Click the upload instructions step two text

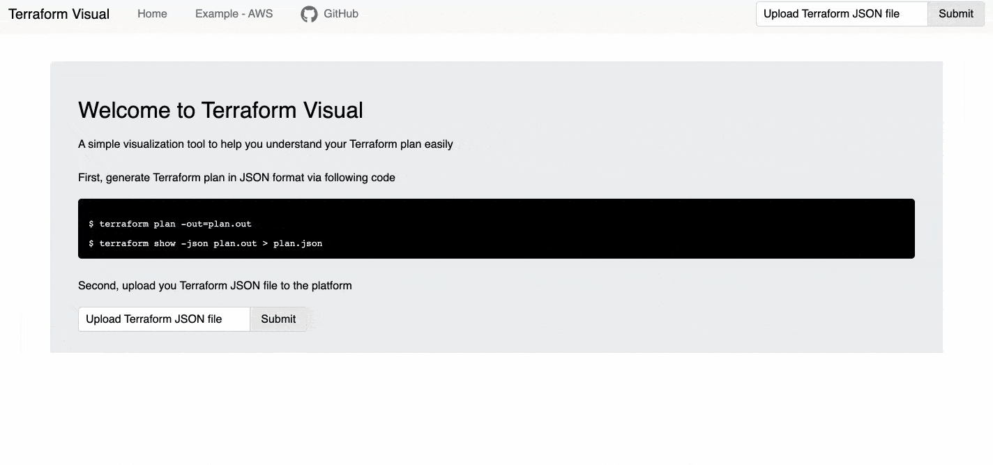215,285
